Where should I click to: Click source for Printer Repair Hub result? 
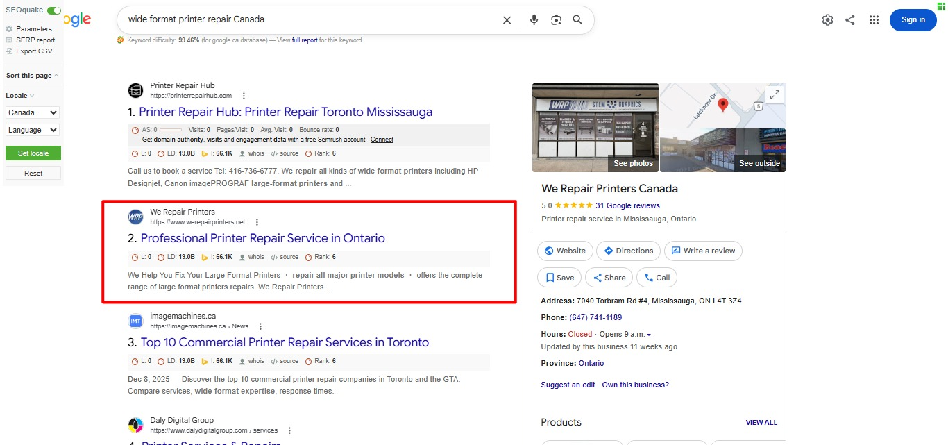point(285,153)
